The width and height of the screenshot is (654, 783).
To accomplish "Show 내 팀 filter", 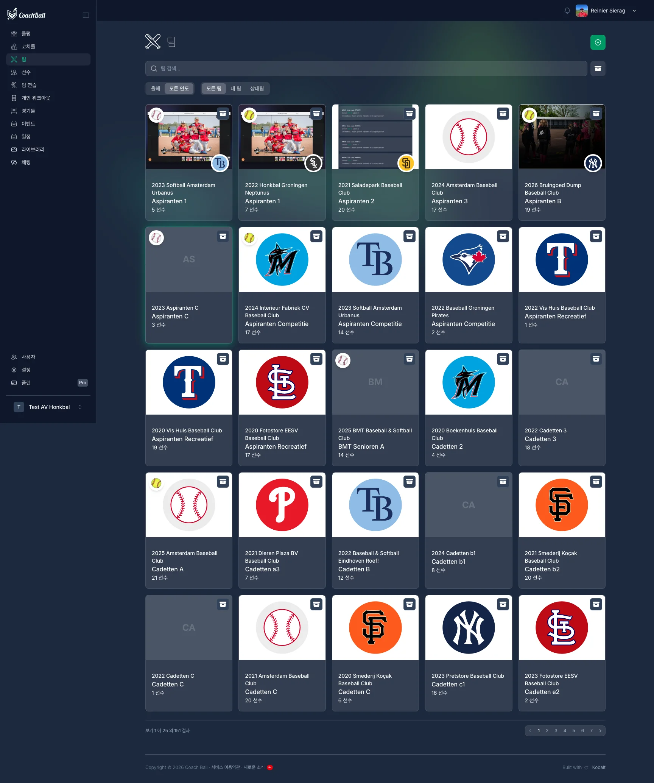I will (236, 89).
